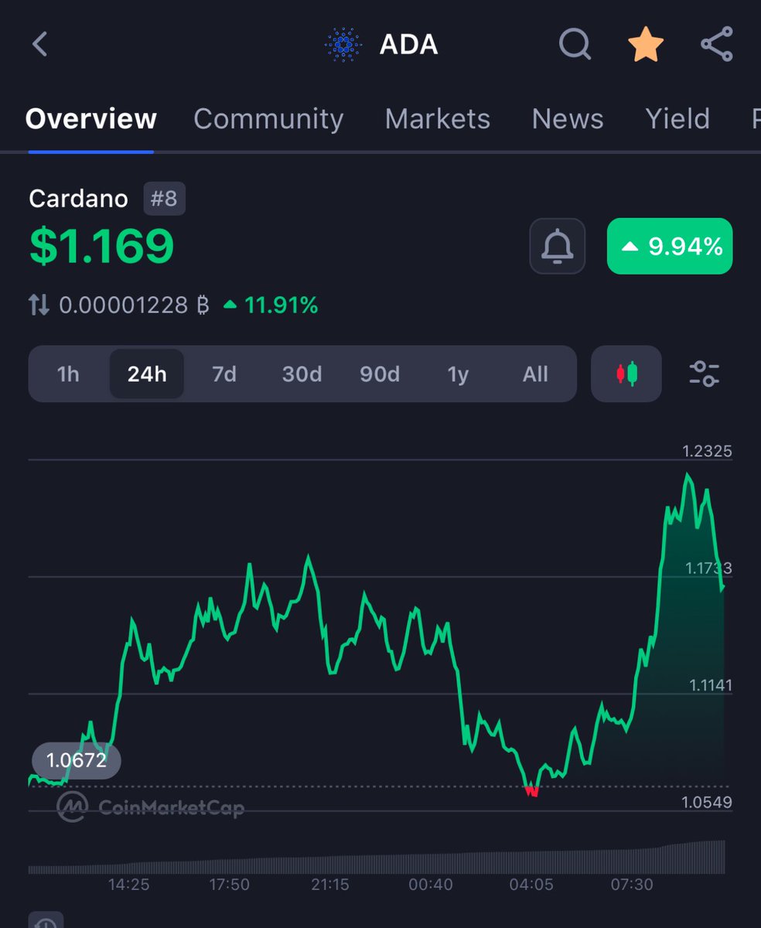761x928 pixels.
Task: Tap the Cardano logo icon
Action: [343, 45]
